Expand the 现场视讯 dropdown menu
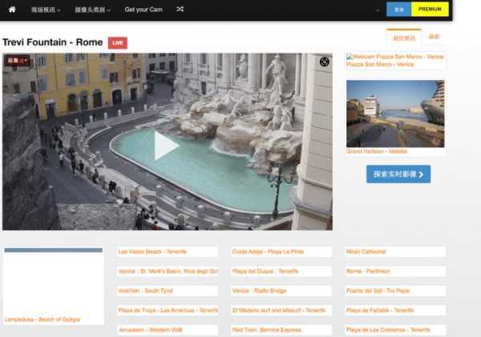481x337 pixels. tap(46, 10)
